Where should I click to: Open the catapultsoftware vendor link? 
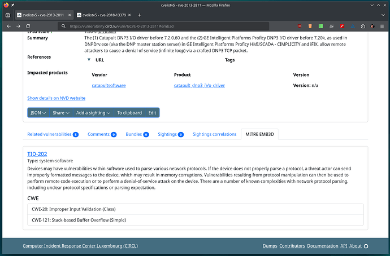(x=109, y=85)
